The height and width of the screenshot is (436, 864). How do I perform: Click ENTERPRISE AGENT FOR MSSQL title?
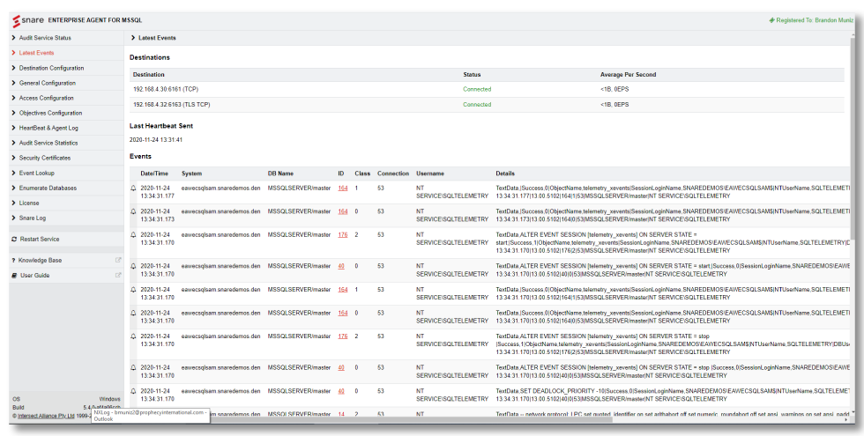click(x=95, y=20)
